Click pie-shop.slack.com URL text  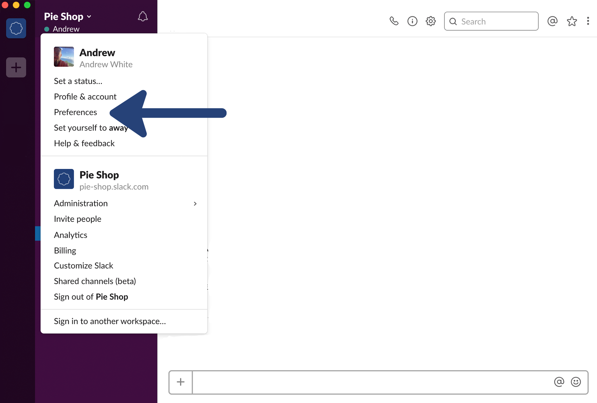[x=114, y=187]
